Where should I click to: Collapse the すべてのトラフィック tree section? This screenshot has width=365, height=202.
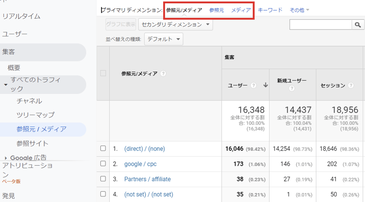6,85
